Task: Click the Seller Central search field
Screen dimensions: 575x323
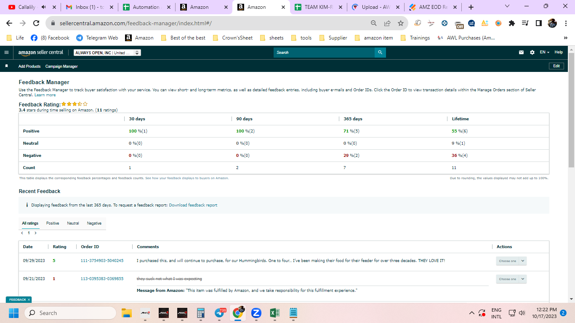Action: 324,53
